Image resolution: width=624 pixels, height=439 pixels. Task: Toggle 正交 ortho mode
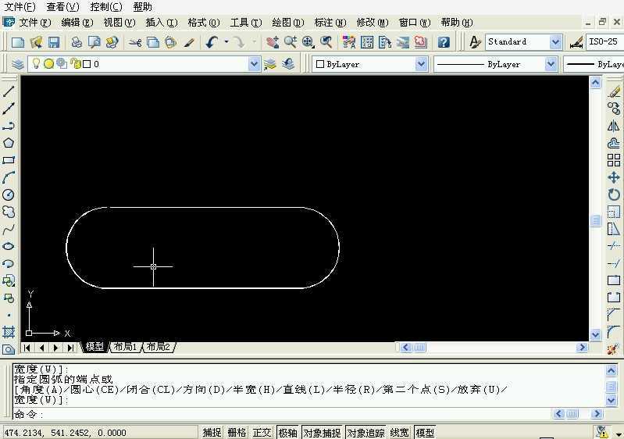(262, 433)
